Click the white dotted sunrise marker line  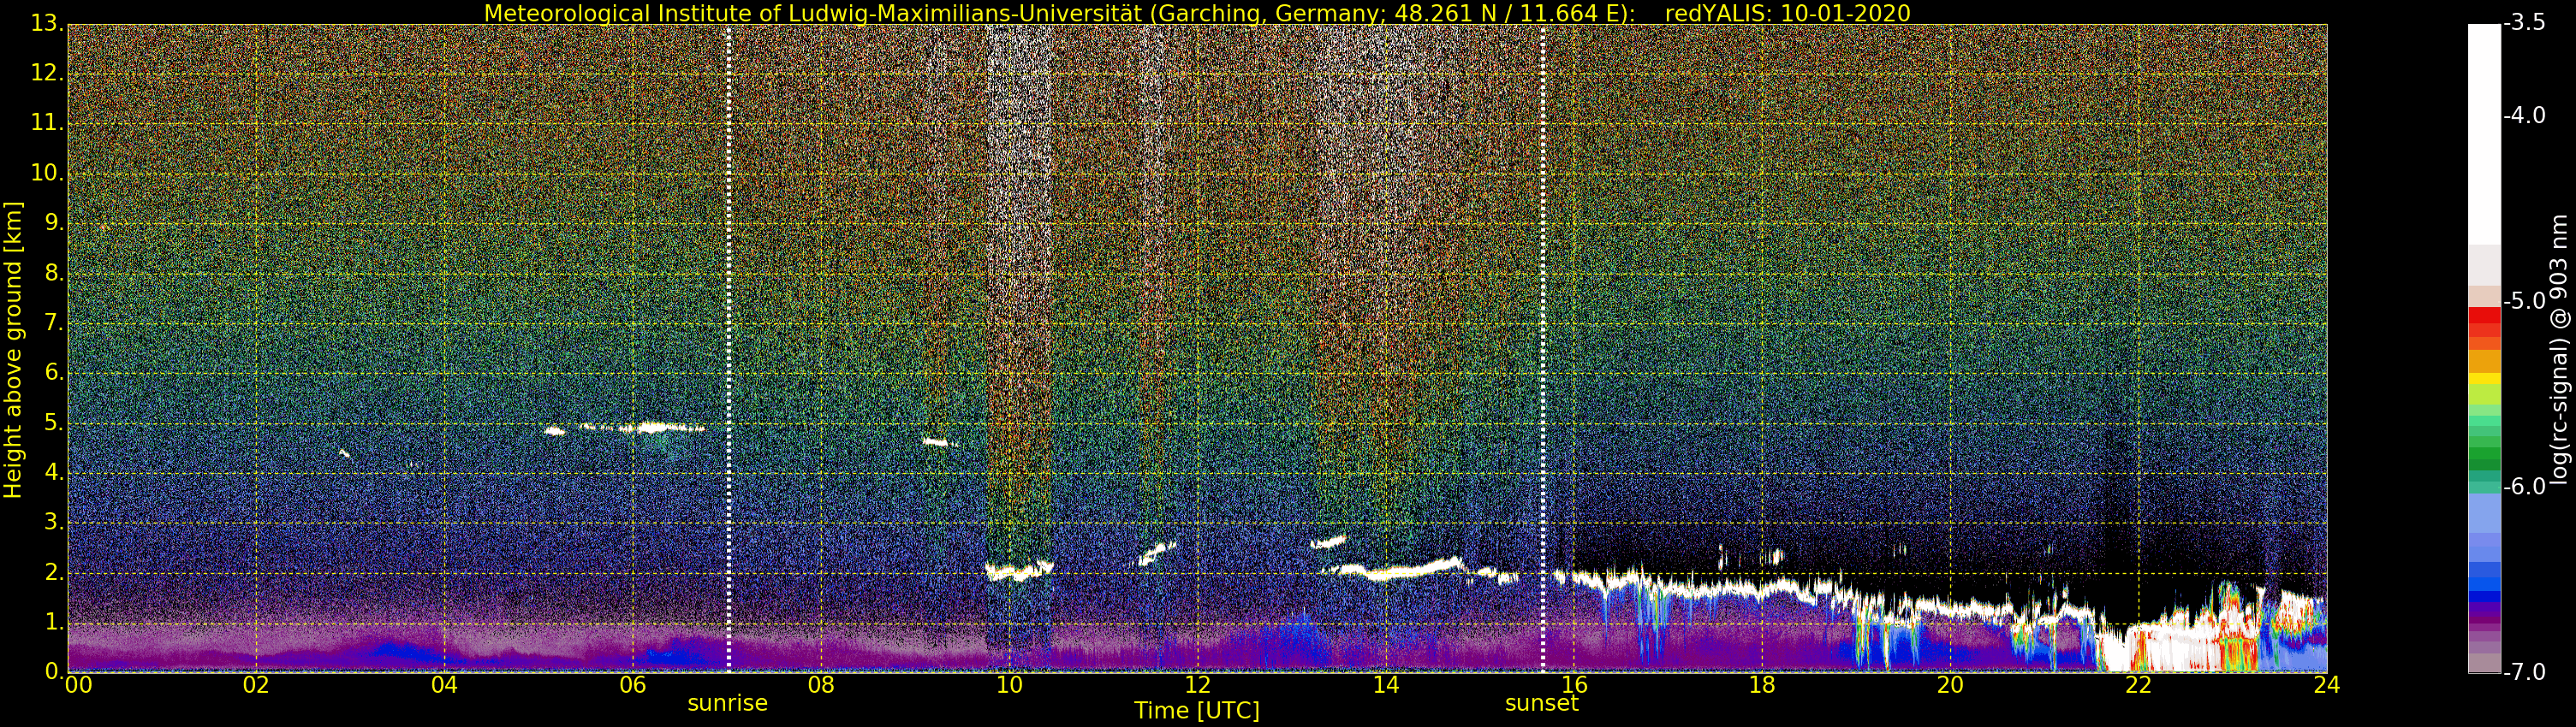728,347
